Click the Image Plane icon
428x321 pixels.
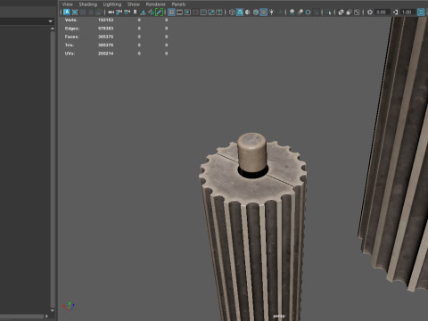(x=143, y=12)
